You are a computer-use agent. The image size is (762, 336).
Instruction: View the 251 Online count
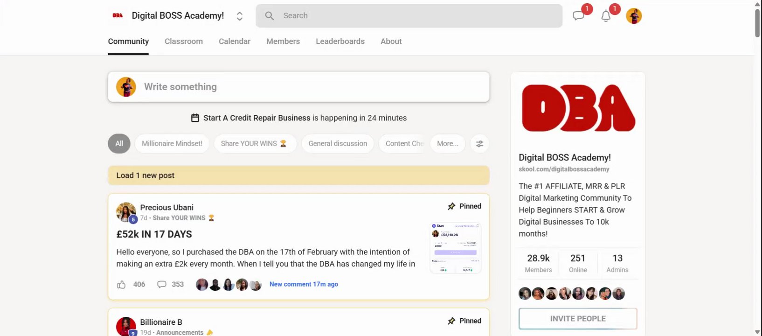[578, 263]
